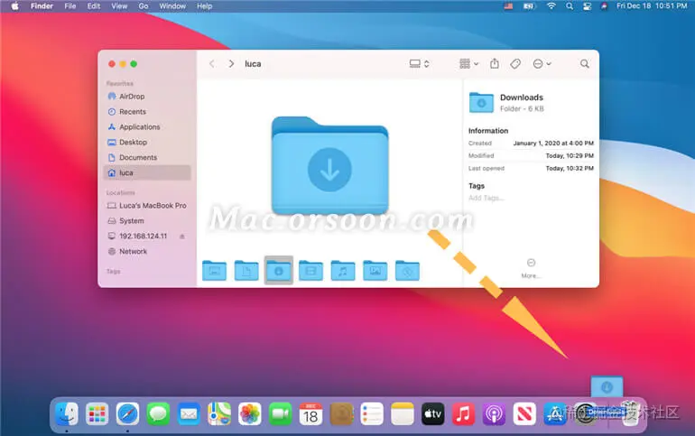Open Notes from the Dock
Screen dimensions: 695x436
click(x=403, y=413)
